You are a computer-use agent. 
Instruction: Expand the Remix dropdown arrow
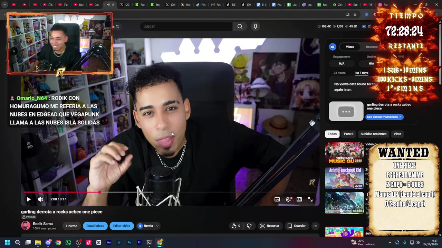pos(157,226)
